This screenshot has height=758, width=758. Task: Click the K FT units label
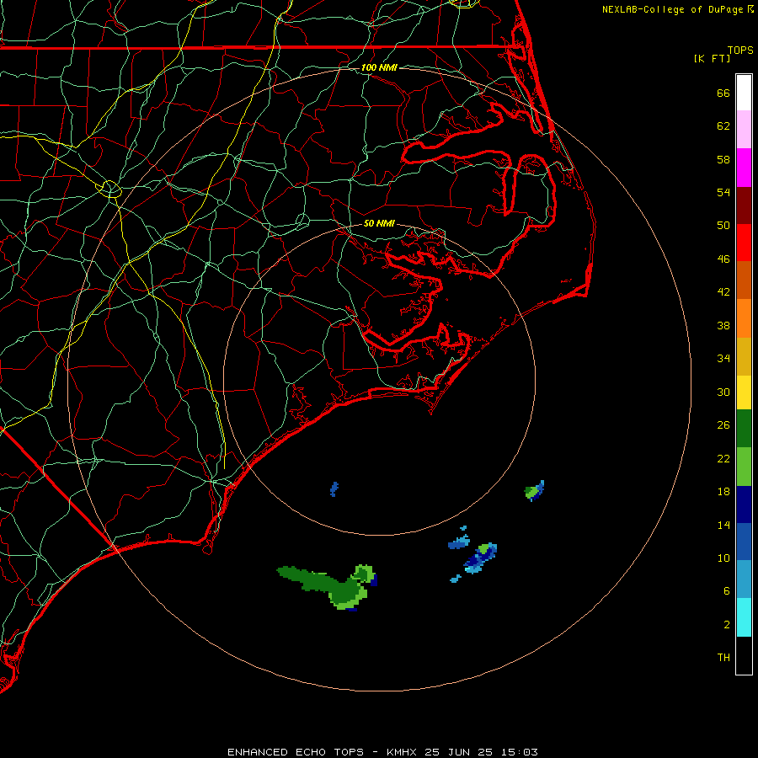[712, 58]
